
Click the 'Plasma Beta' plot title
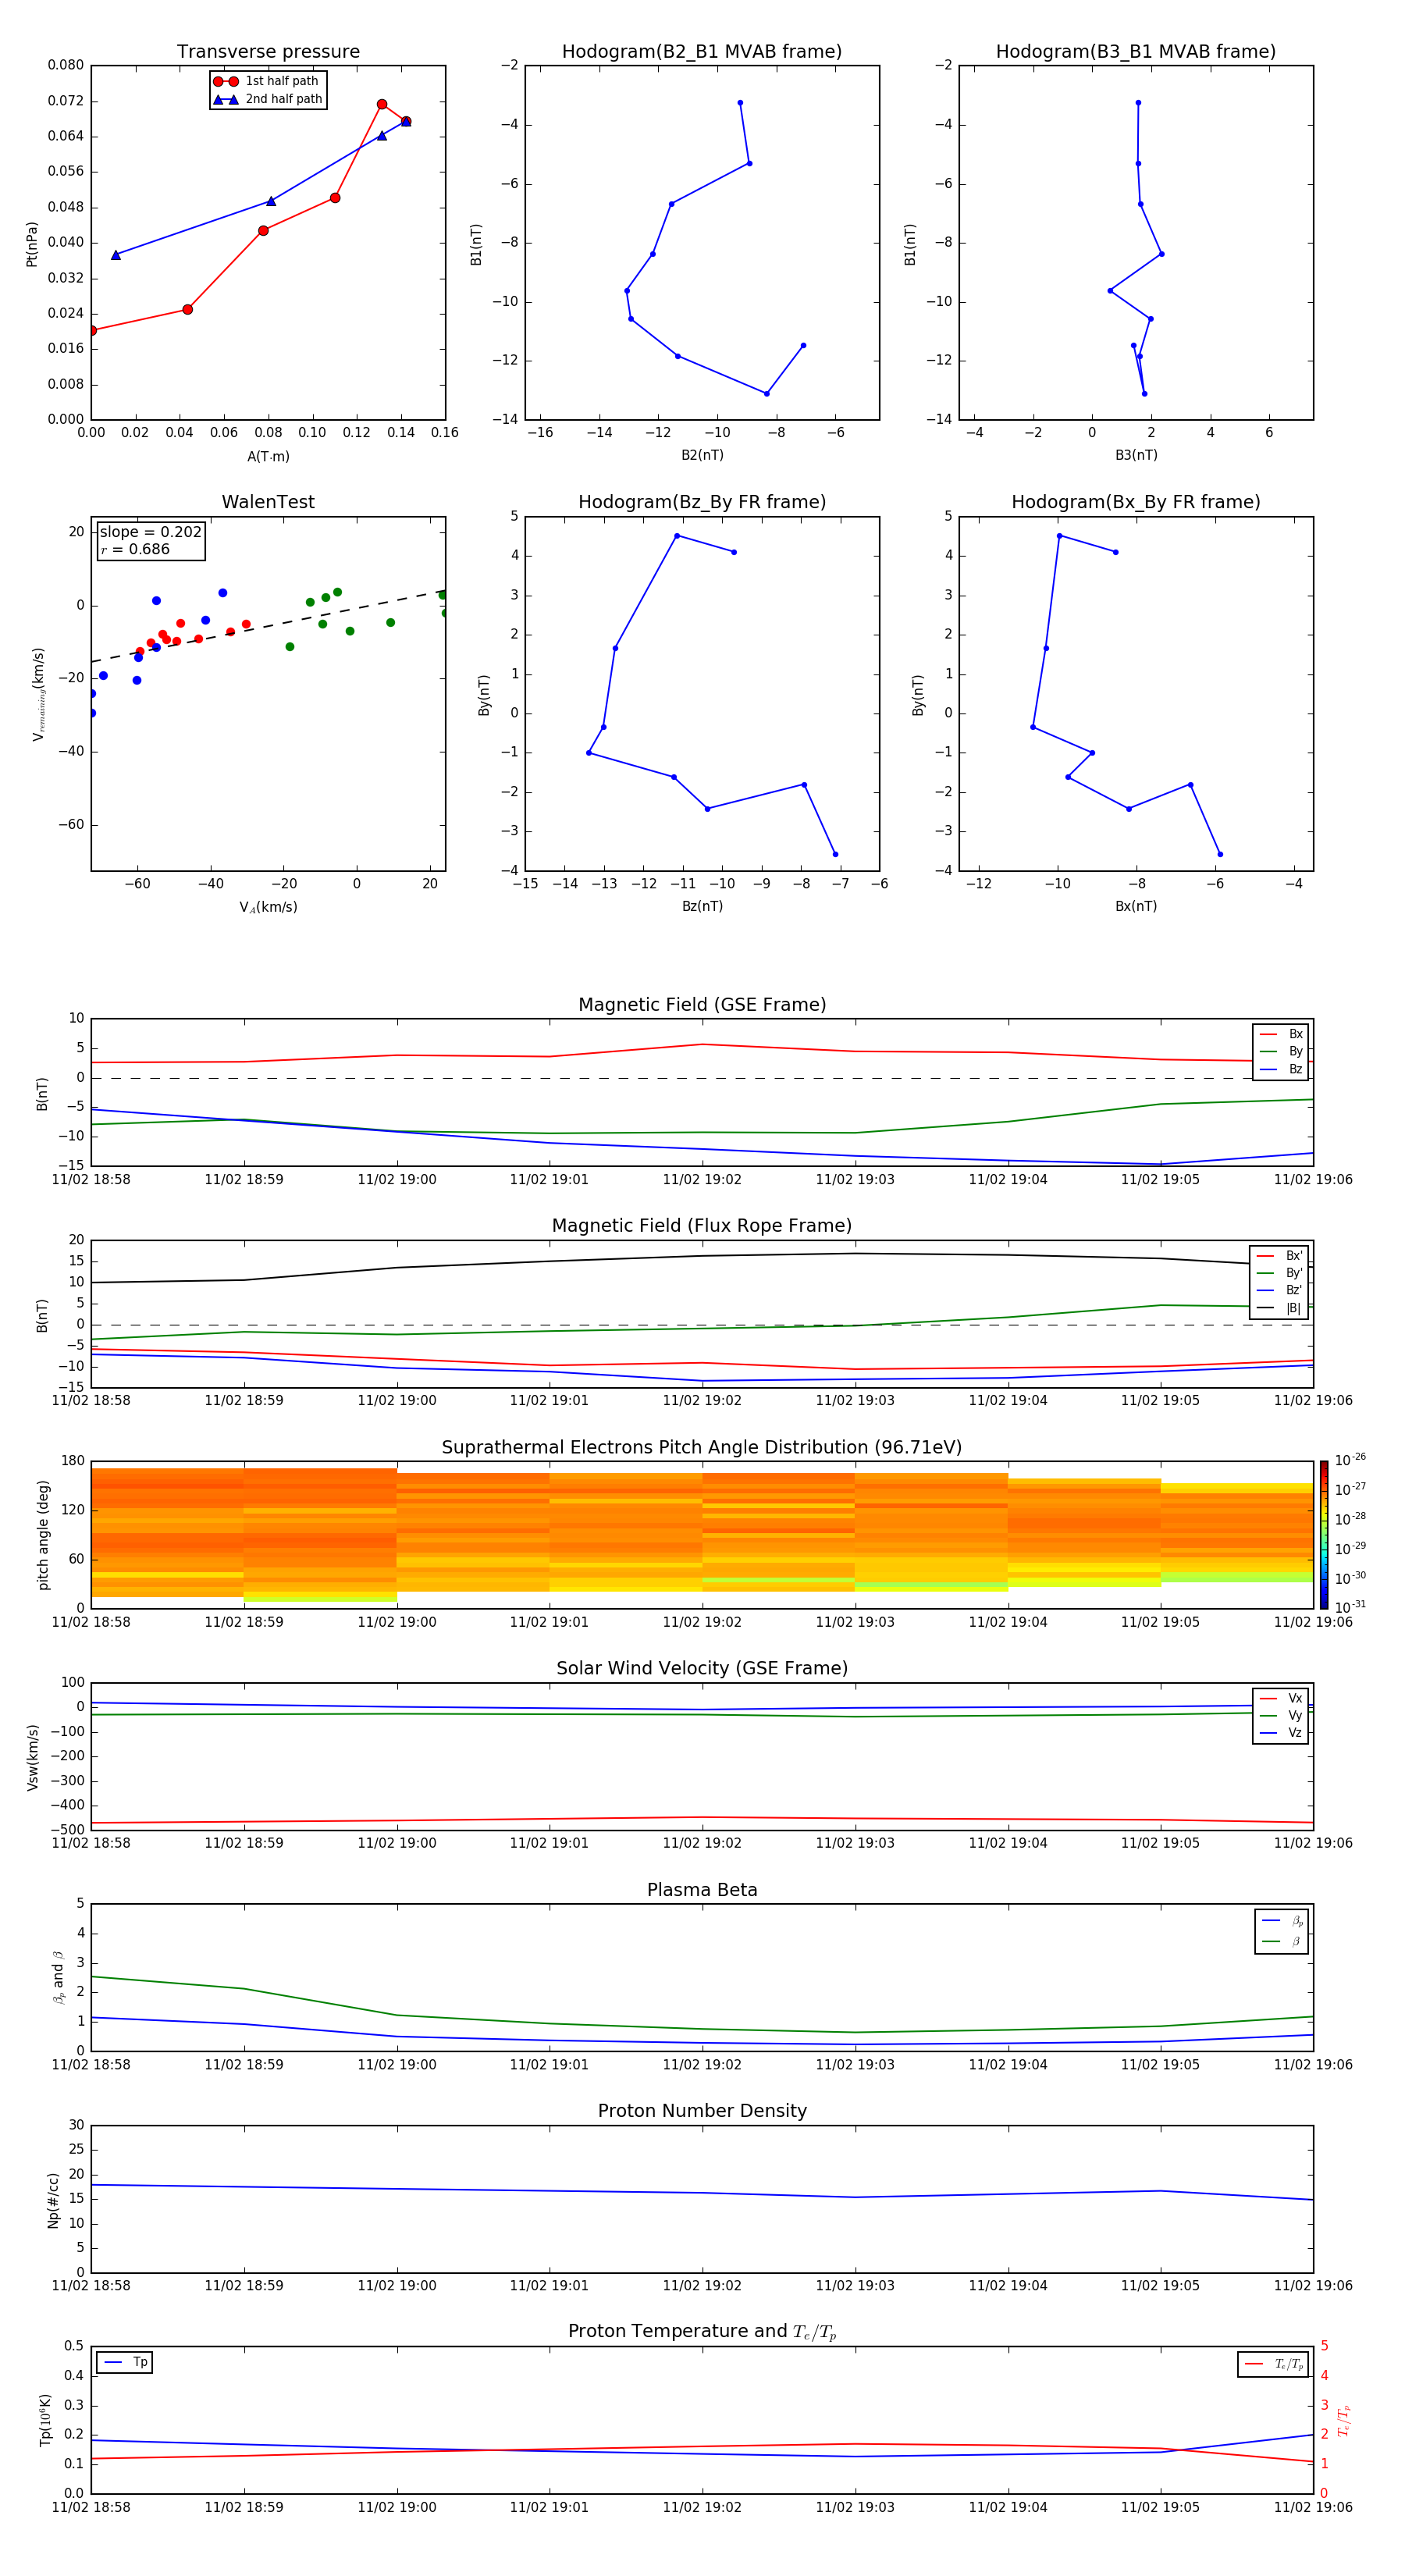pos(702,1890)
